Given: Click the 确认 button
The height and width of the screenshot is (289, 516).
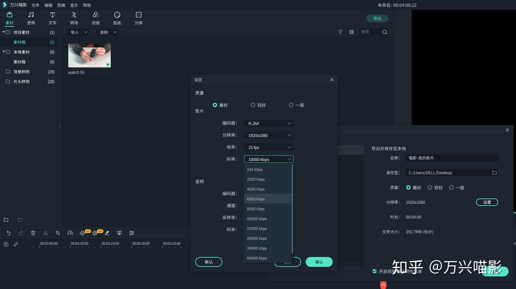Looking at the screenshot, I should pos(319,262).
